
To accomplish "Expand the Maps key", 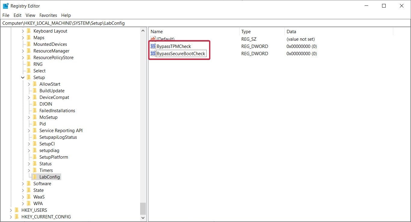I will (x=23, y=38).
